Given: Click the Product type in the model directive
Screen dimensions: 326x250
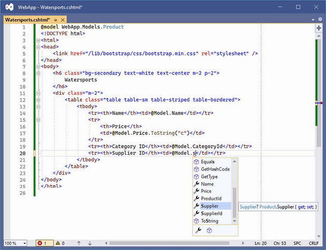Looking at the screenshot, I should pyautogui.click(x=113, y=27).
